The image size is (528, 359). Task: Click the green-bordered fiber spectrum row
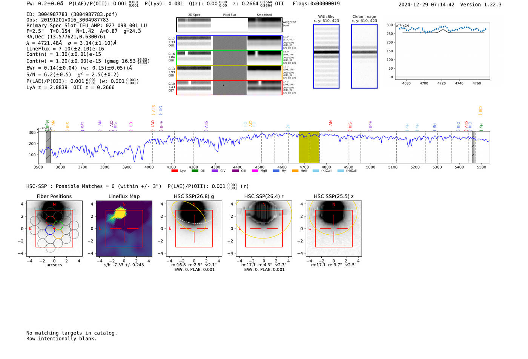[x=229, y=58]
